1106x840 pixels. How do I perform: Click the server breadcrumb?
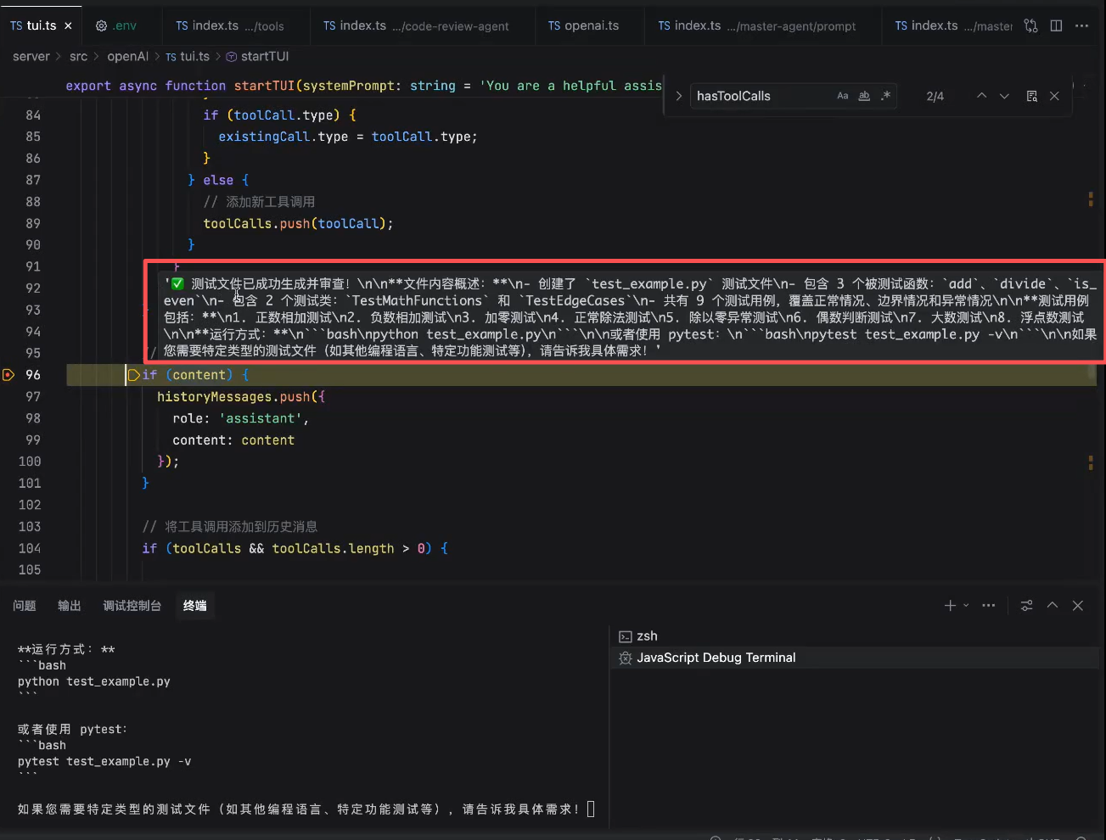click(31, 56)
